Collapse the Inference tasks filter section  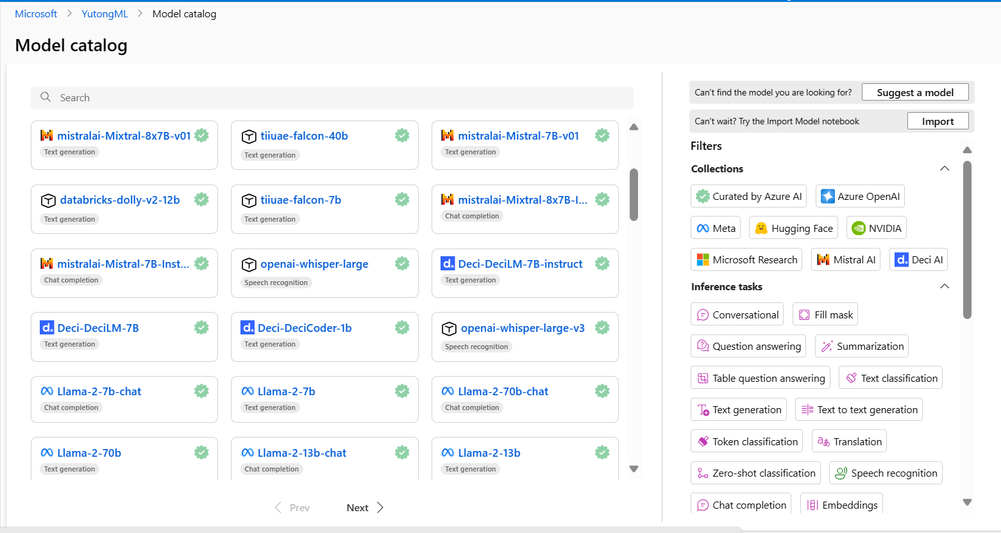(x=945, y=286)
